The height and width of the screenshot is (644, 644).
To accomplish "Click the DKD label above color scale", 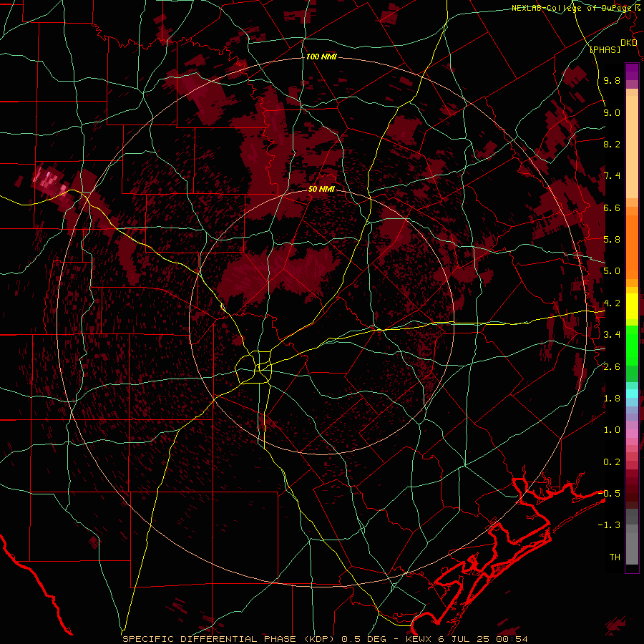I will pos(629,43).
